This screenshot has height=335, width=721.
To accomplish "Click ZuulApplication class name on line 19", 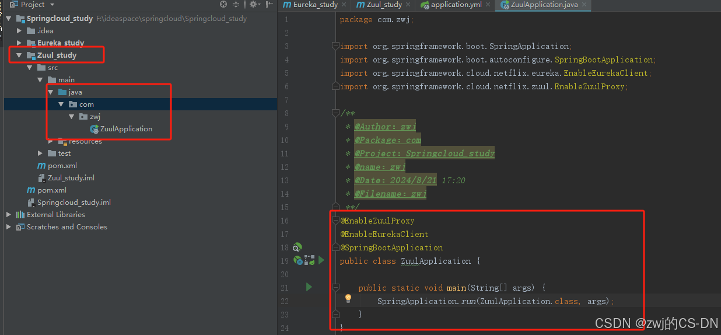I will pyautogui.click(x=436, y=261).
